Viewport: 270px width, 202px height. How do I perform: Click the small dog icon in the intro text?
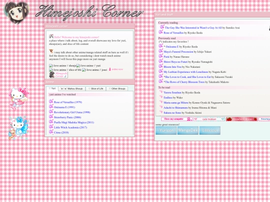[x=51, y=51]
